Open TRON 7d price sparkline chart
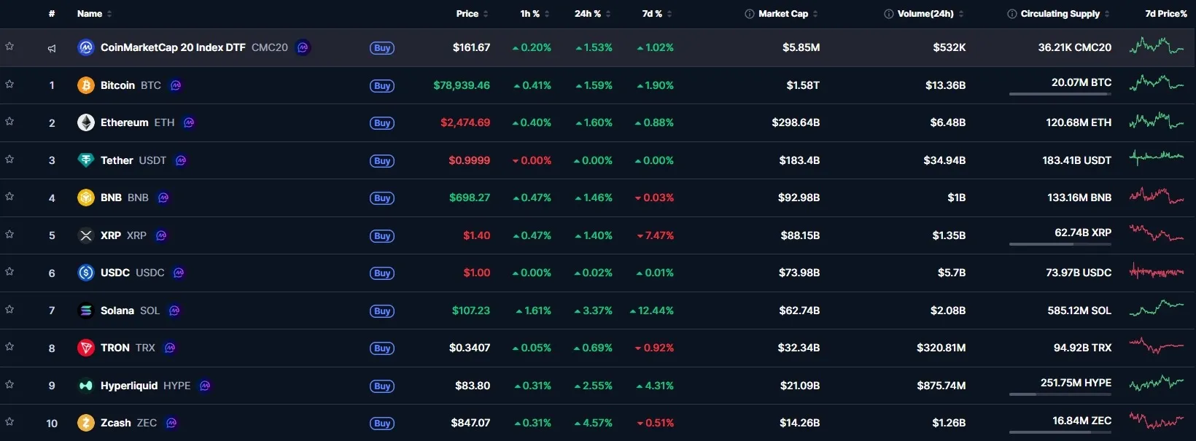This screenshot has height=441, width=1196. pyautogui.click(x=1157, y=346)
